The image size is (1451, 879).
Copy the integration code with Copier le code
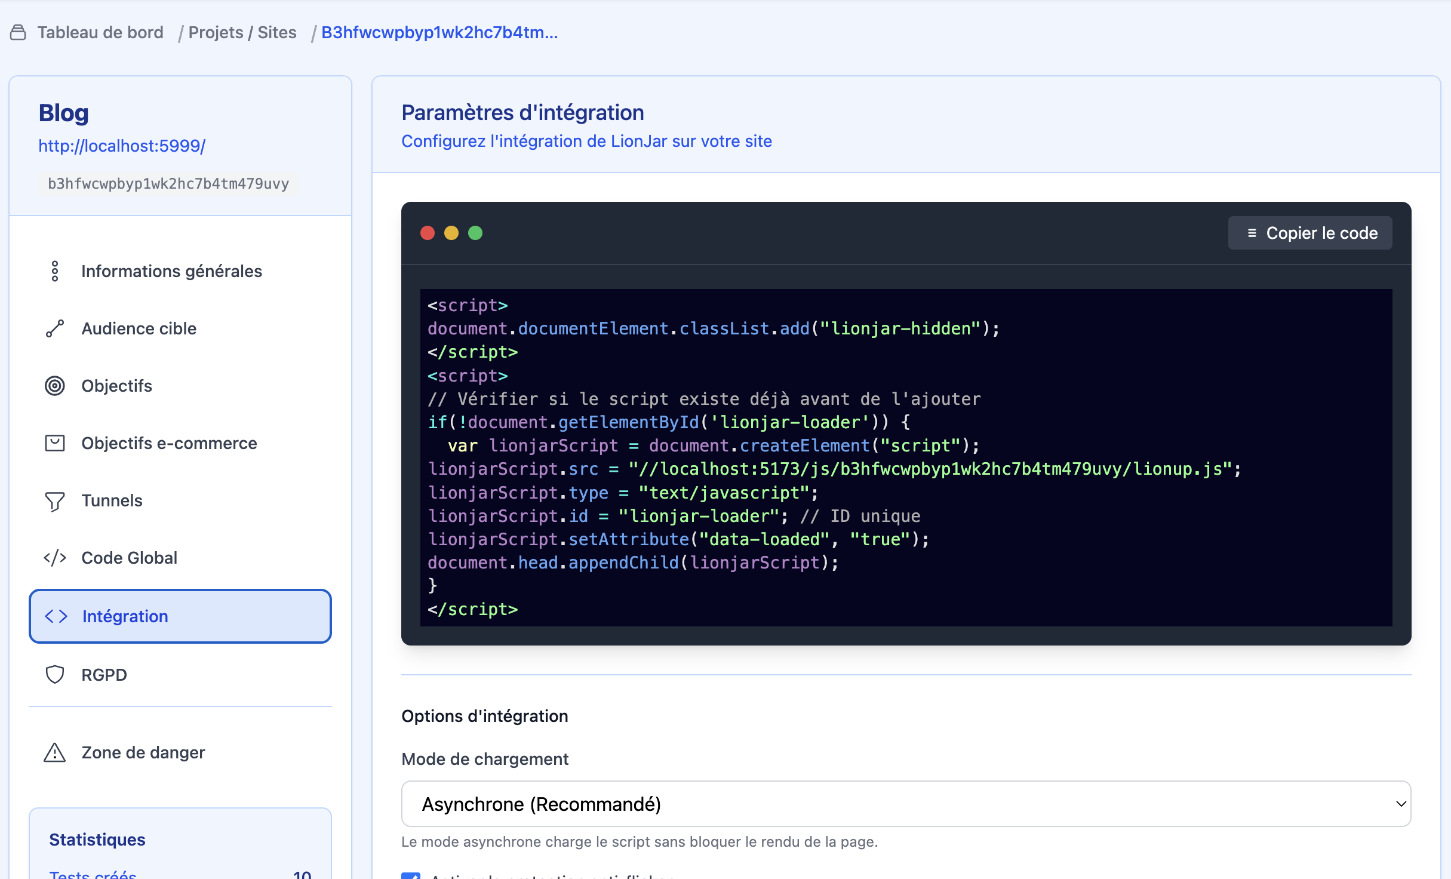[1310, 233]
